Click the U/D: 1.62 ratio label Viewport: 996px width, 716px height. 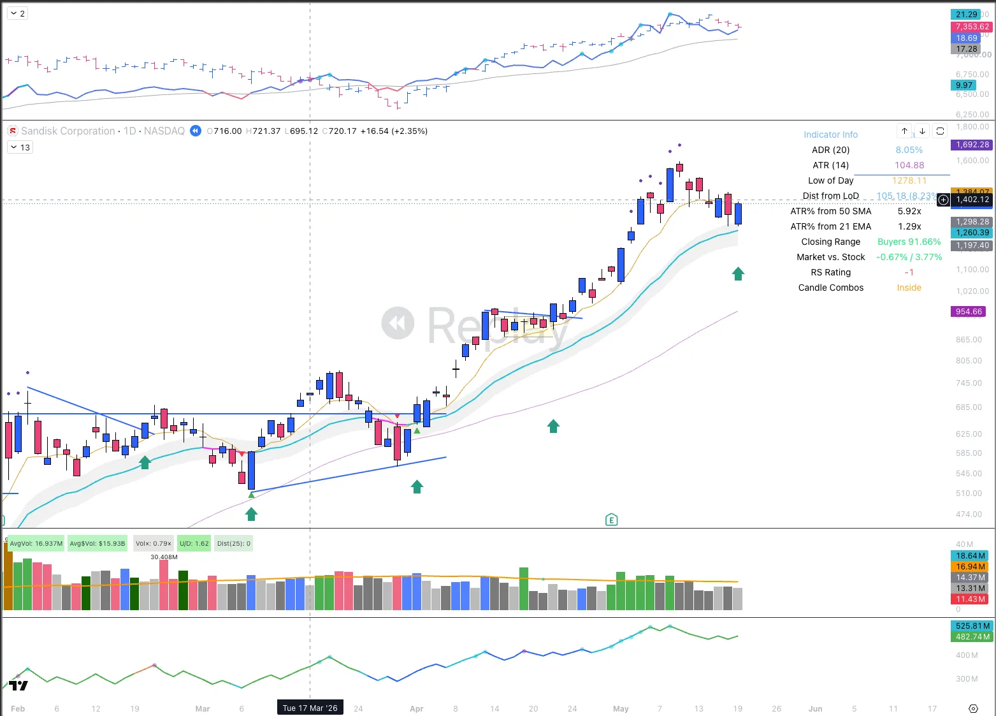194,544
